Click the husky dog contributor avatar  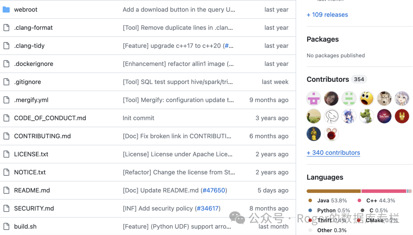(x=384, y=99)
